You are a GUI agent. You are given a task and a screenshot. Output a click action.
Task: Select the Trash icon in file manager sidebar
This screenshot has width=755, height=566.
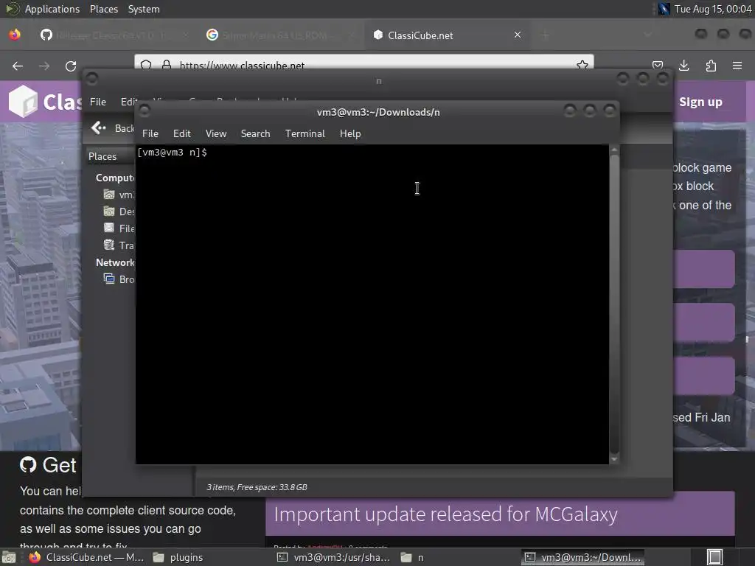[109, 245]
